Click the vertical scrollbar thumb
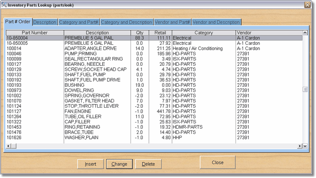316x178 pixels. tap(305, 89)
